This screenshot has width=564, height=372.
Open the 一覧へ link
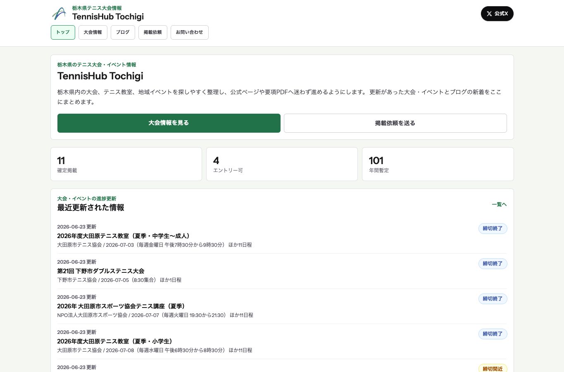coord(499,204)
